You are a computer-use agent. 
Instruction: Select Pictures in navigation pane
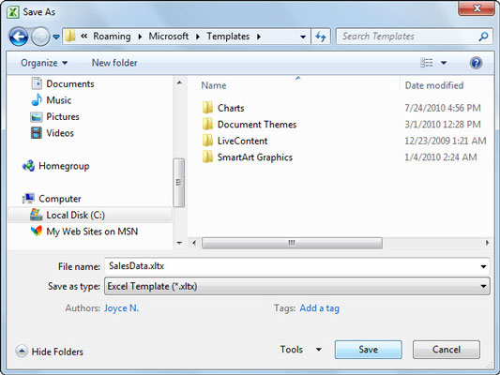pyautogui.click(x=63, y=116)
